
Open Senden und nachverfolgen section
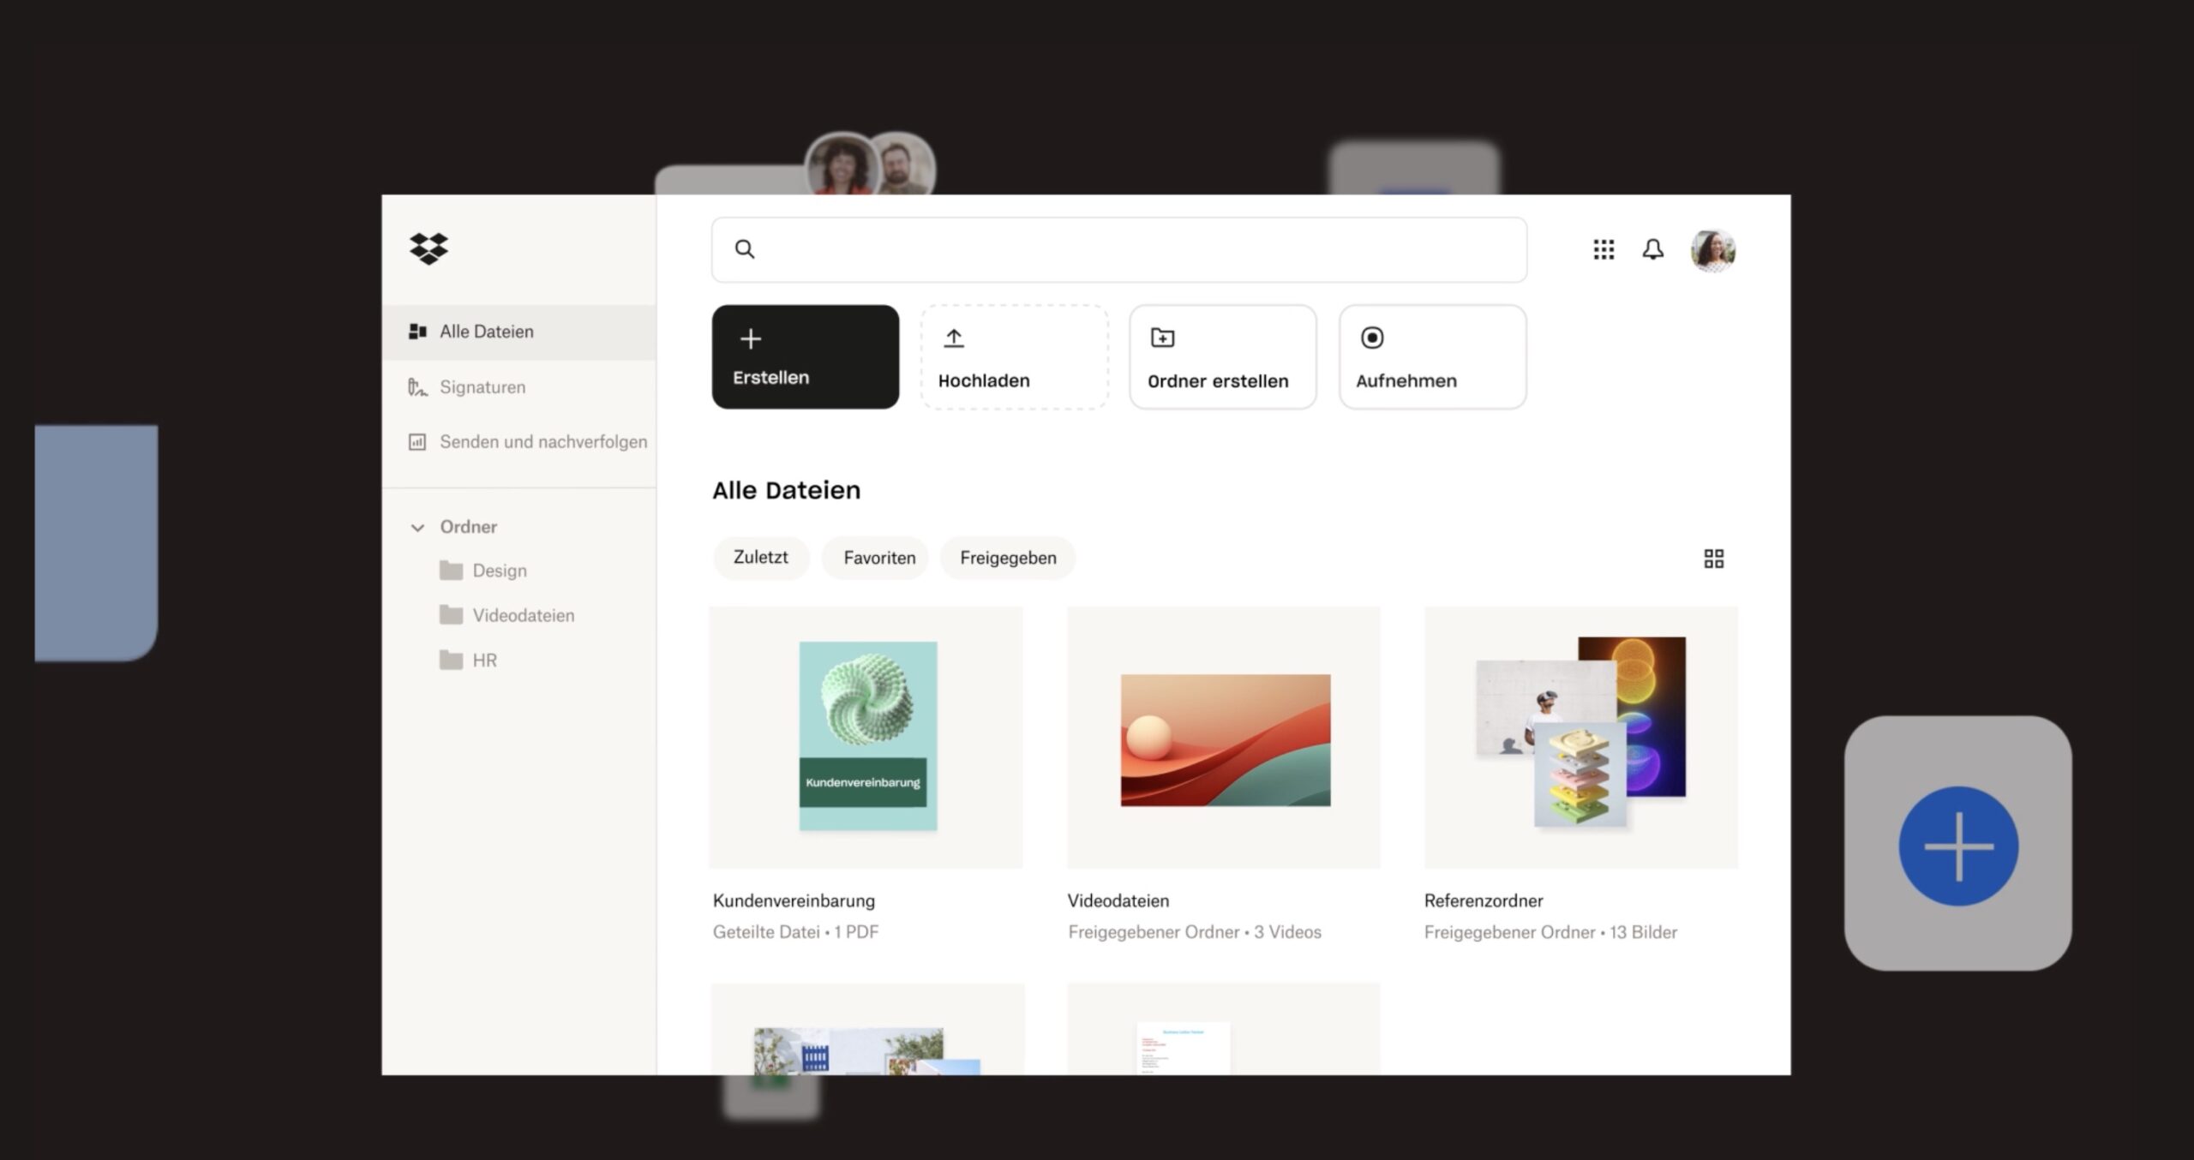tap(543, 442)
